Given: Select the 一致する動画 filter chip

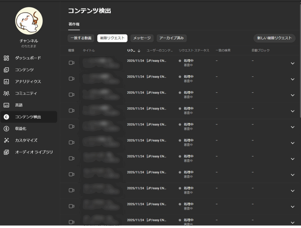Looking at the screenshot, I should (81, 38).
